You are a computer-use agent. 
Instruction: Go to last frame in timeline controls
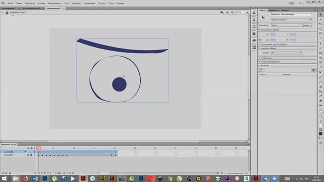51,173
